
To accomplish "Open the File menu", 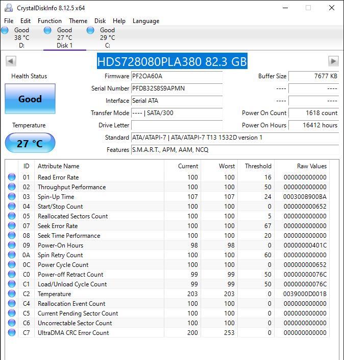I will coord(9,21).
